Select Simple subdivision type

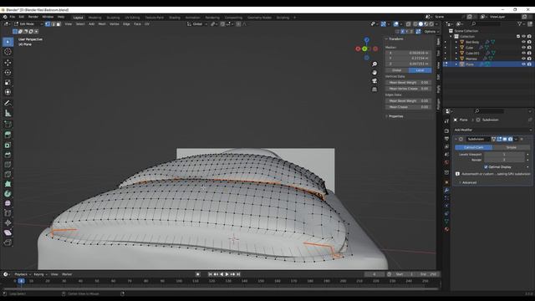511,147
